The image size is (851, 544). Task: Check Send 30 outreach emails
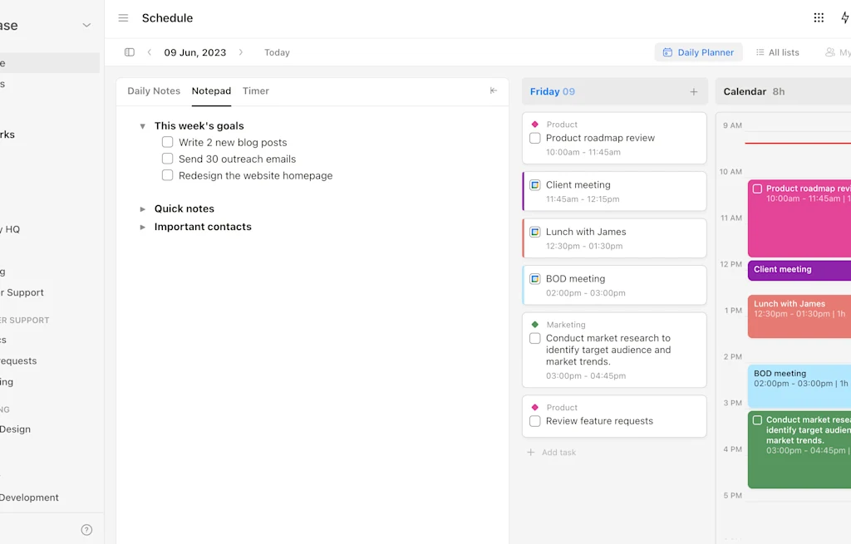pyautogui.click(x=167, y=159)
